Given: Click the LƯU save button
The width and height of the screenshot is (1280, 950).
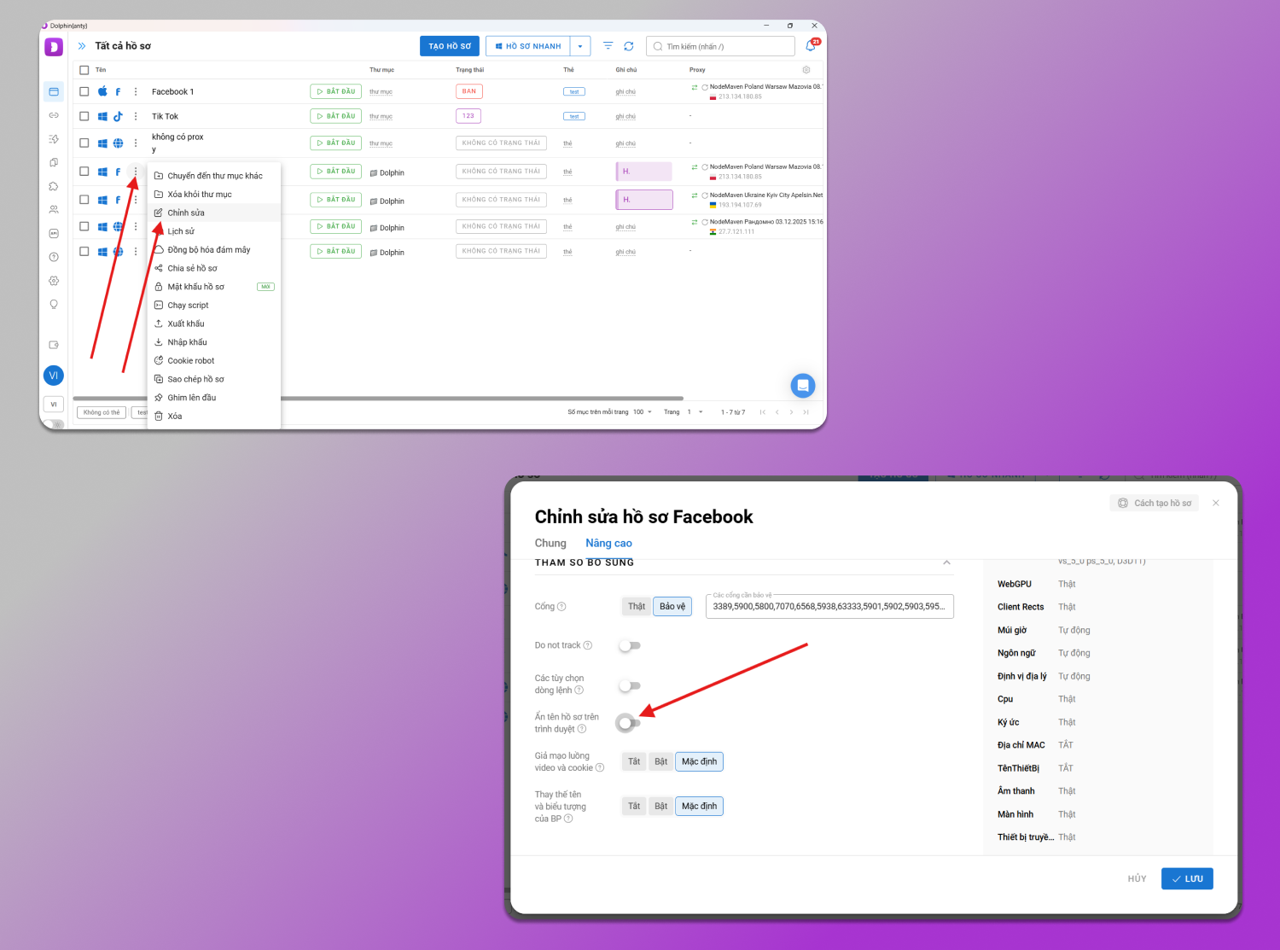Looking at the screenshot, I should [x=1186, y=878].
